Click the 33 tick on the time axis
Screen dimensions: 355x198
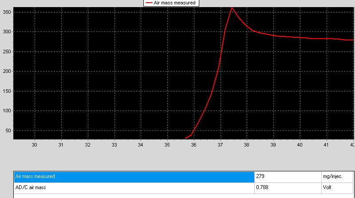click(114, 145)
